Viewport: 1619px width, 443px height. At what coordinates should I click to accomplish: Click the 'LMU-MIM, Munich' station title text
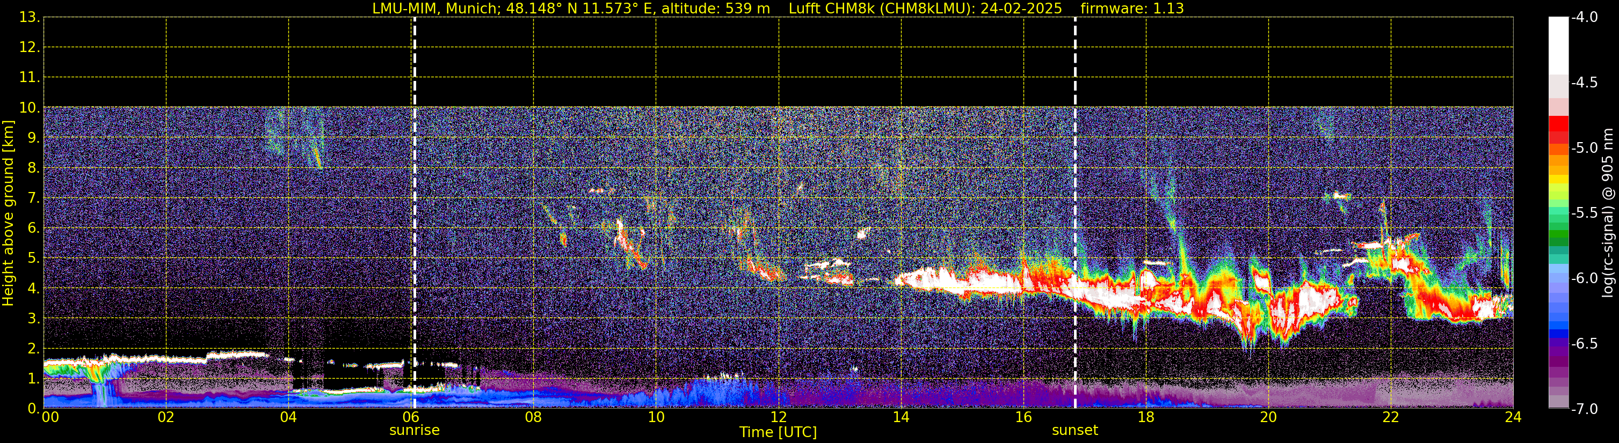point(435,9)
